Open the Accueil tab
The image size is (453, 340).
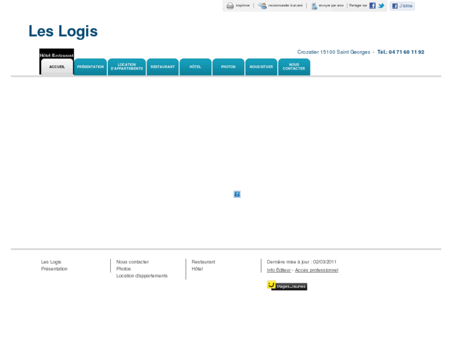pyautogui.click(x=57, y=67)
